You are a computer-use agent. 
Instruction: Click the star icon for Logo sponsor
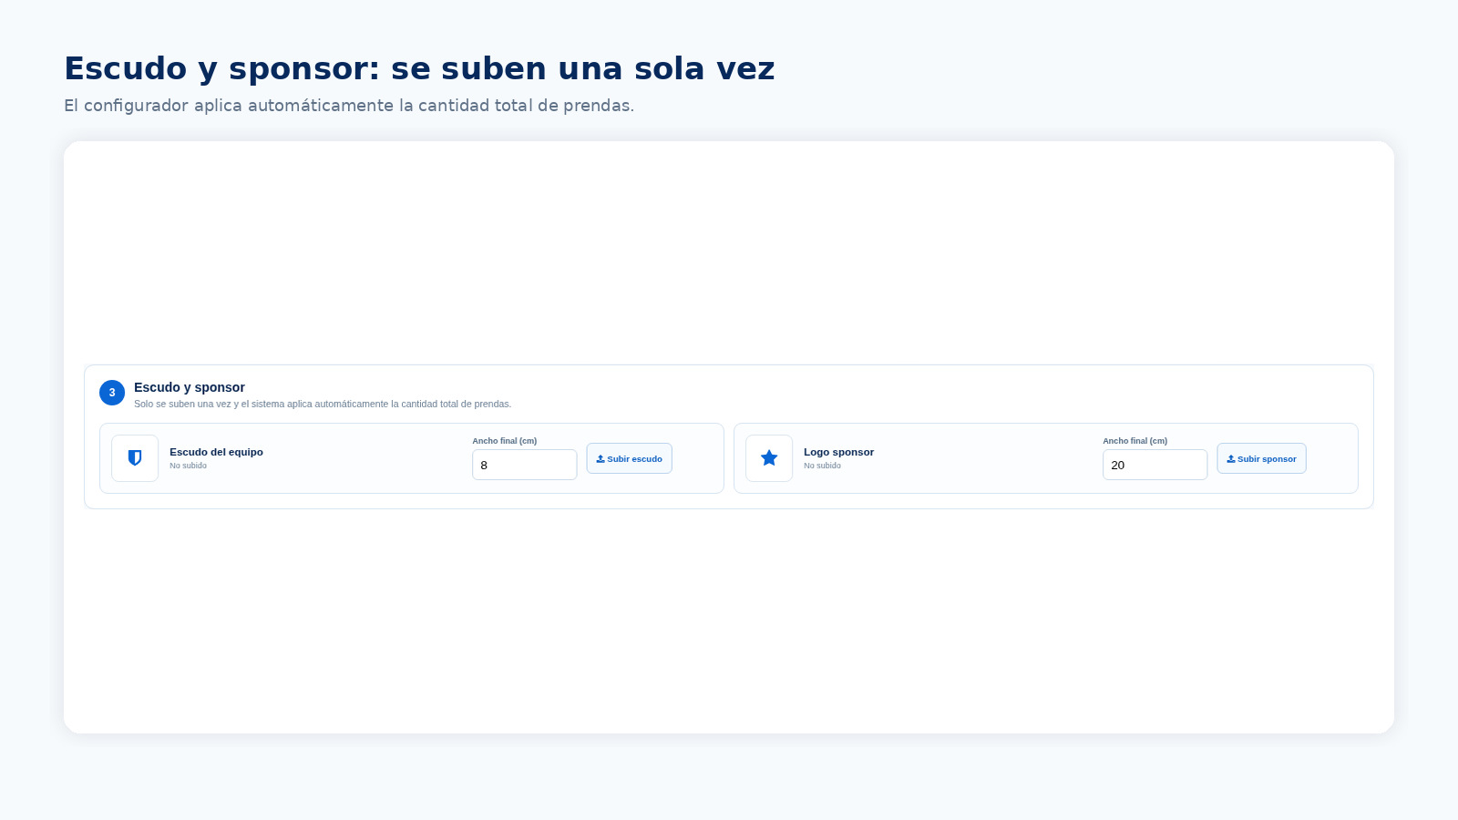pyautogui.click(x=769, y=458)
